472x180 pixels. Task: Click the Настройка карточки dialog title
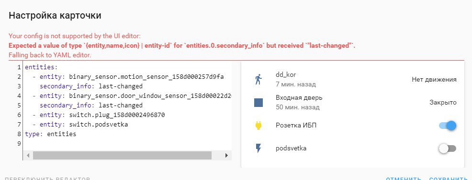55,16
